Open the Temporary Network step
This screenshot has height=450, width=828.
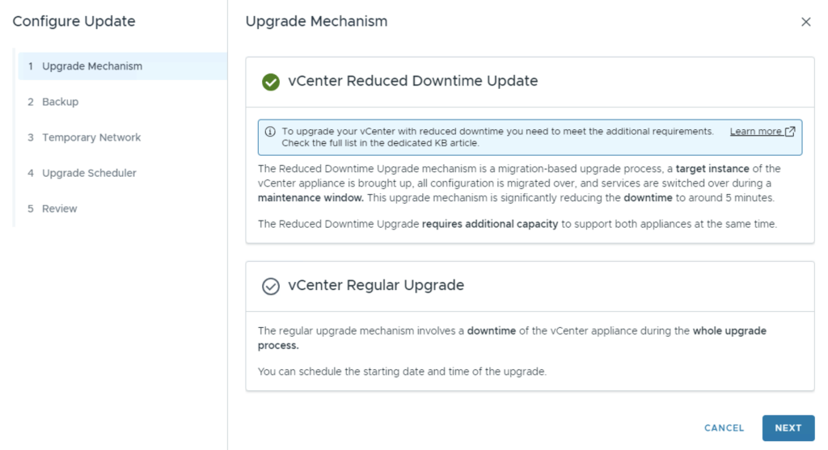(91, 137)
